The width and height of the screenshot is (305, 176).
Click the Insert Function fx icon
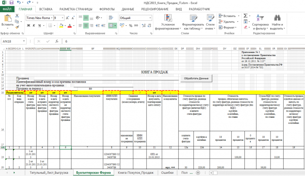point(57,41)
